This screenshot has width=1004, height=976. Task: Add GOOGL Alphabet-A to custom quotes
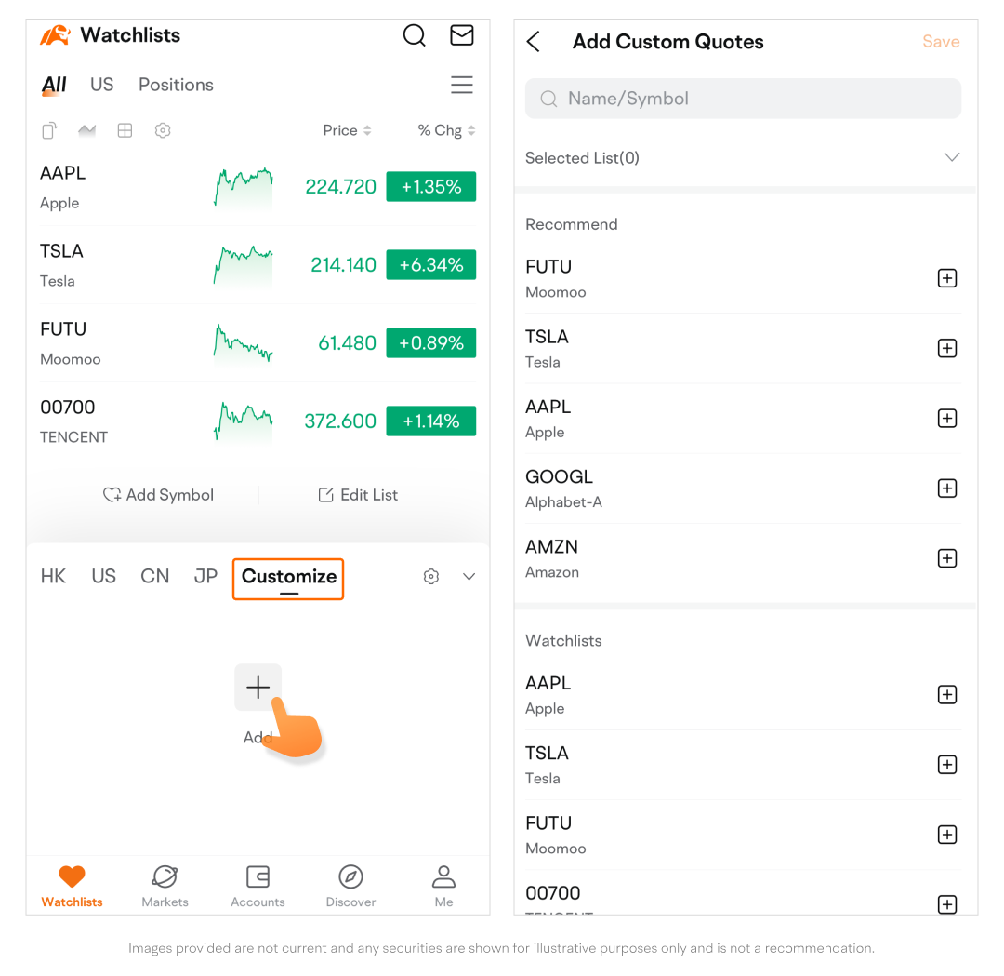click(947, 488)
